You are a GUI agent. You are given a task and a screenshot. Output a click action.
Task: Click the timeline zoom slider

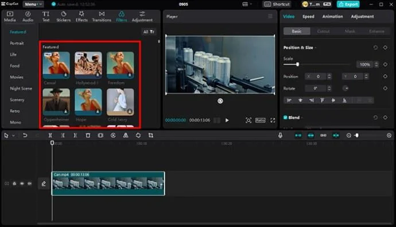click(x=357, y=135)
